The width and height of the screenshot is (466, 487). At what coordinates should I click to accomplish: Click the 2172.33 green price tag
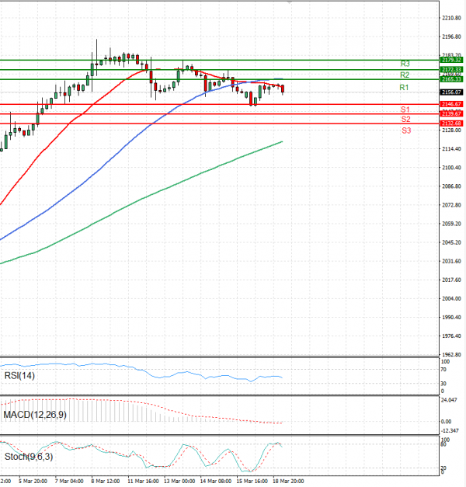[x=452, y=69]
